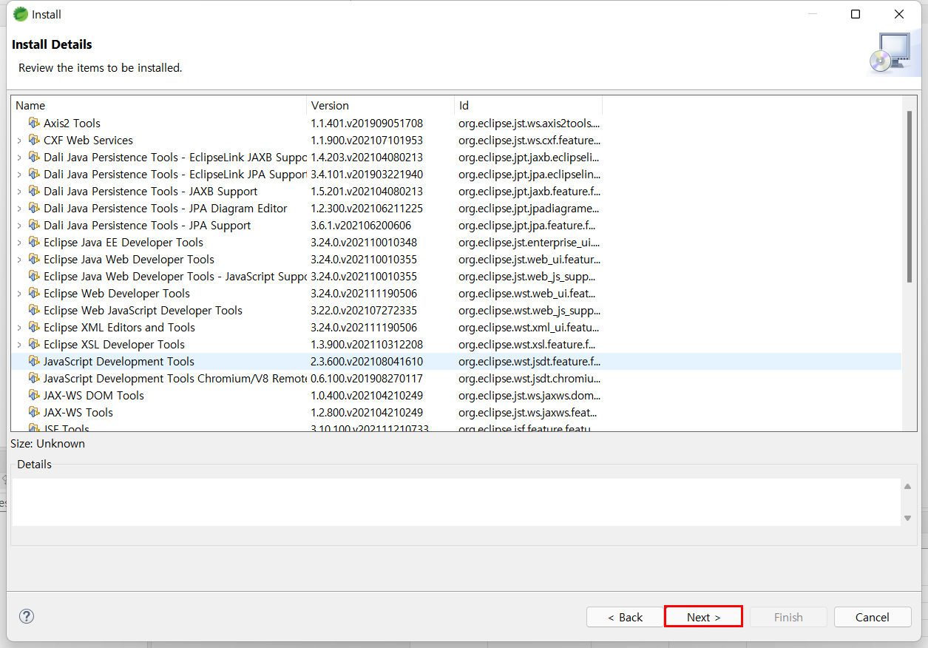Select version 1.1.401.v201909051708 cell
The height and width of the screenshot is (648, 928).
coord(367,123)
